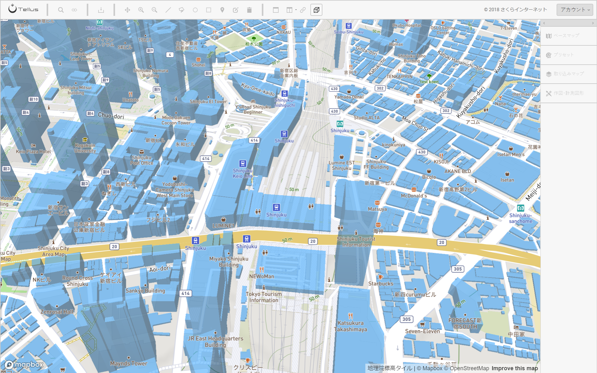Click the 'Studio ALTA' map label

tap(367, 118)
